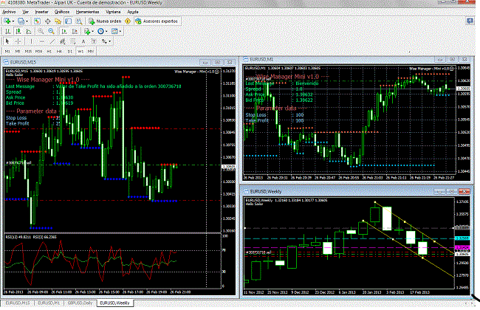480x310 pixels.
Task: Select the Fibonacci retracement tool
Action: (73, 41)
